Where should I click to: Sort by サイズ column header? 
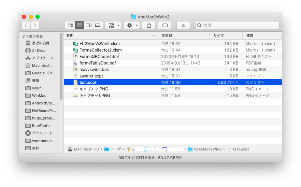point(225,35)
